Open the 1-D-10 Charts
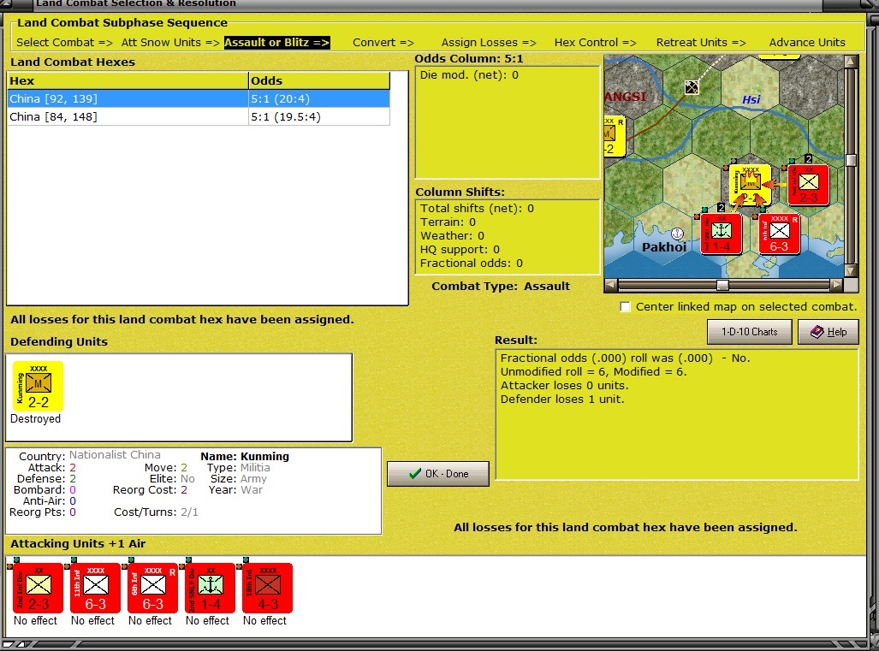The image size is (879, 651). click(x=750, y=332)
